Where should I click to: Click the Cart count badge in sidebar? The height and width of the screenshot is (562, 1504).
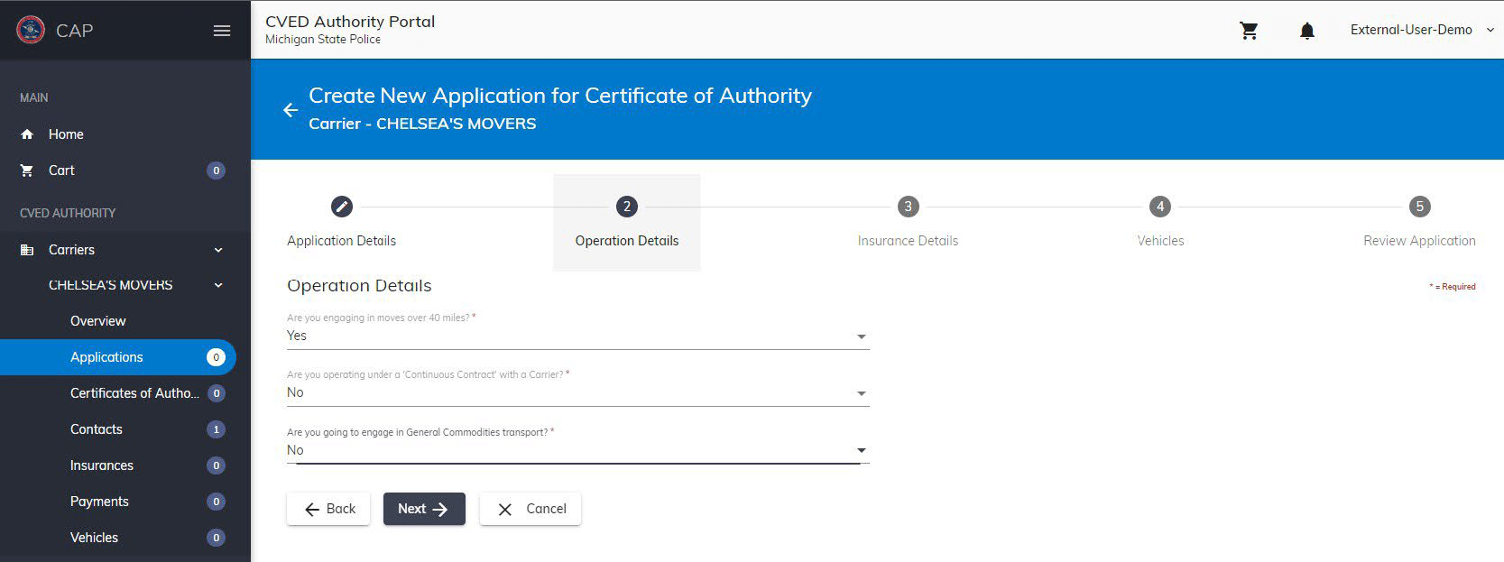click(x=216, y=170)
